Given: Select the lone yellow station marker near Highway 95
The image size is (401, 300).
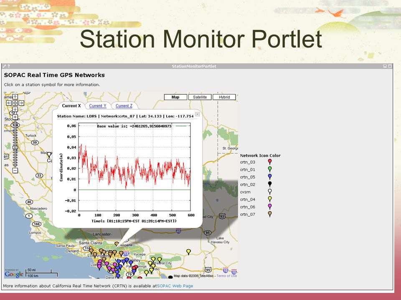Looking at the screenshot, I should [188, 252].
